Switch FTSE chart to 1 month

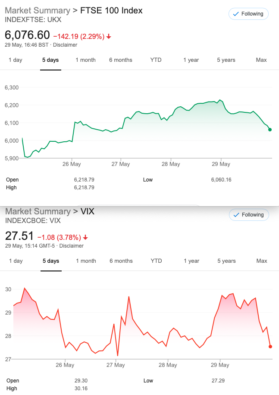tap(86, 60)
